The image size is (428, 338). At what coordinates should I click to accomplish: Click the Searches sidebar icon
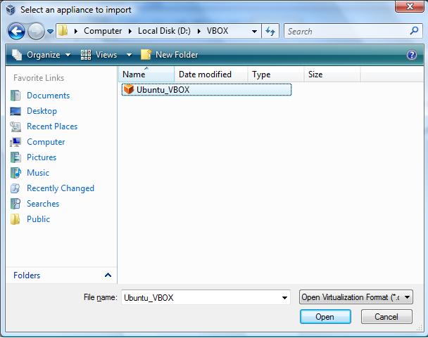click(15, 204)
